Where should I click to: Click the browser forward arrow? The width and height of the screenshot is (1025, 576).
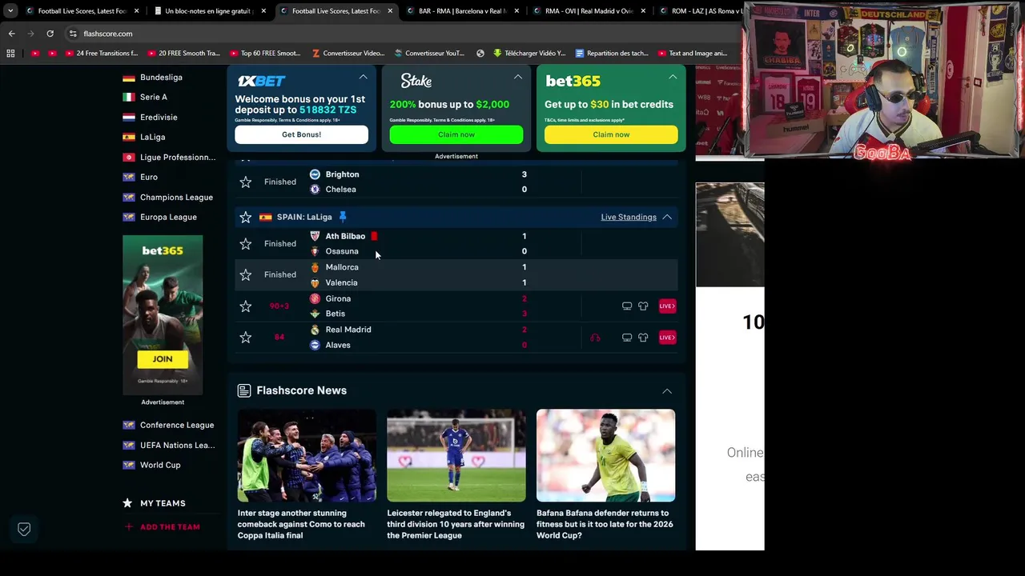pos(30,34)
